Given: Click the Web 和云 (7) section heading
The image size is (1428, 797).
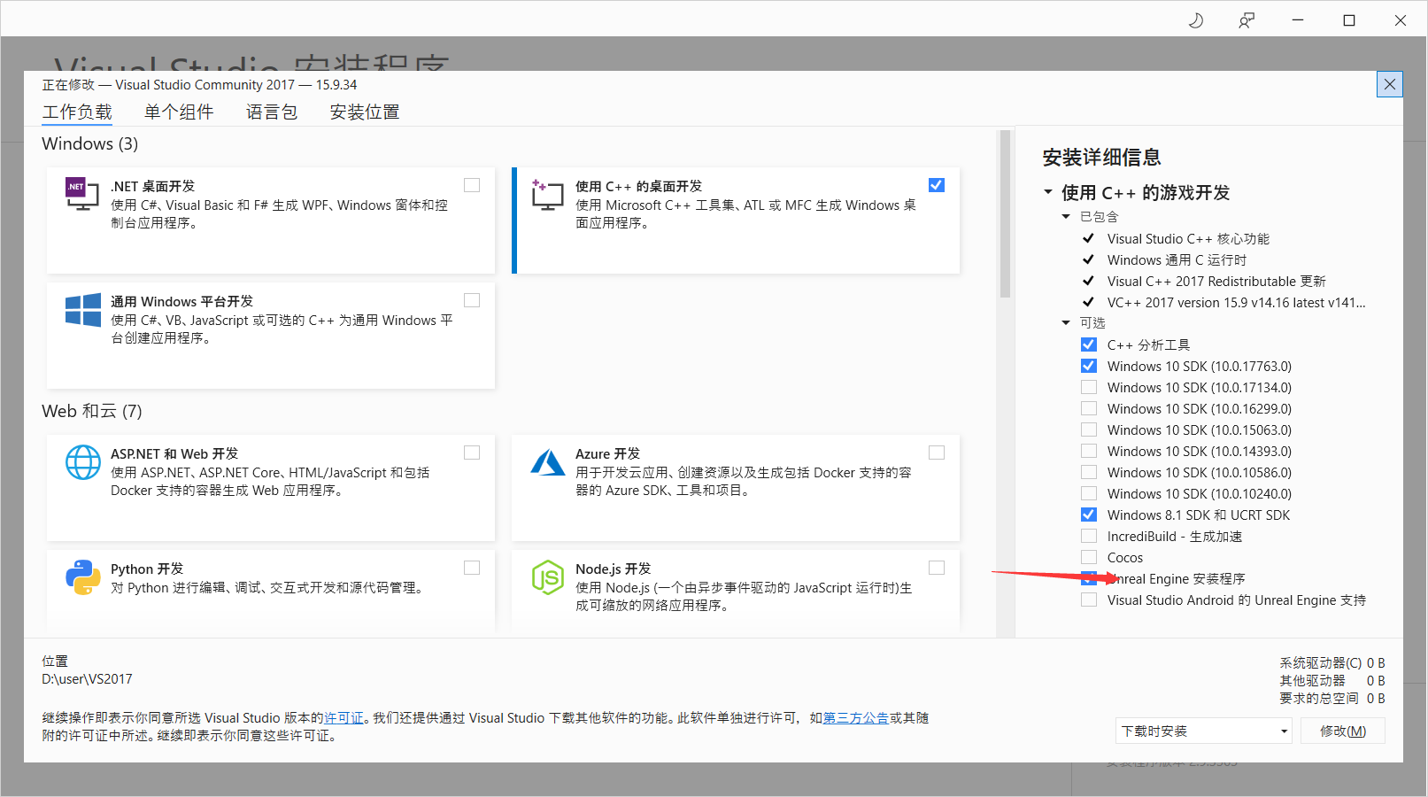Looking at the screenshot, I should pyautogui.click(x=92, y=411).
